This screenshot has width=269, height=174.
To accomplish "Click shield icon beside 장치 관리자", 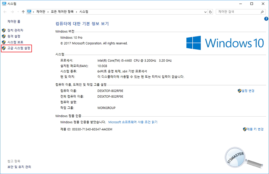I will pos(4,31).
